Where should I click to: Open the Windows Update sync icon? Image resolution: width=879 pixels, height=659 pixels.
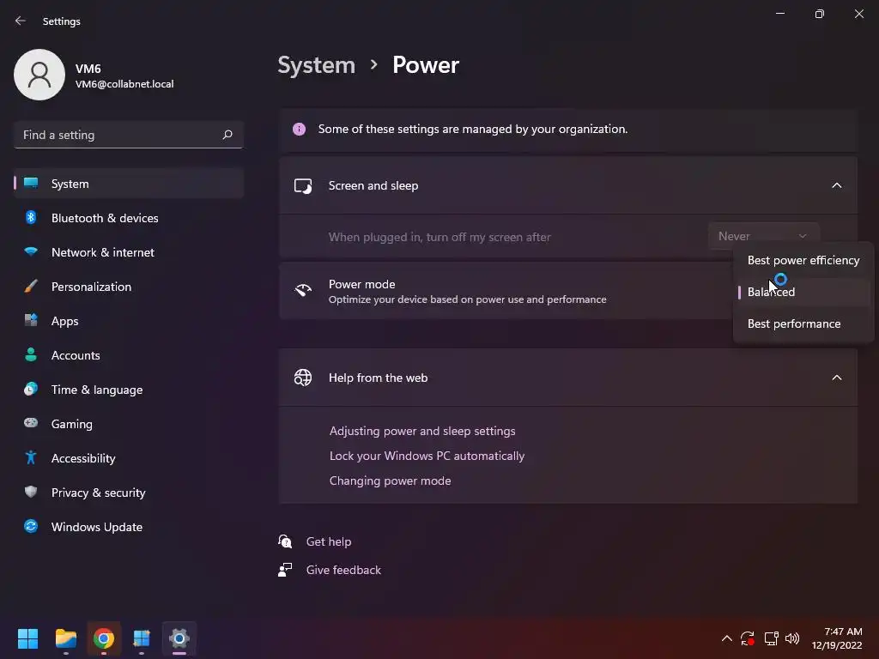point(31,526)
